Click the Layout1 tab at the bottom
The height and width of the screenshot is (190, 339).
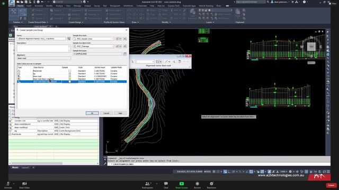point(25,167)
